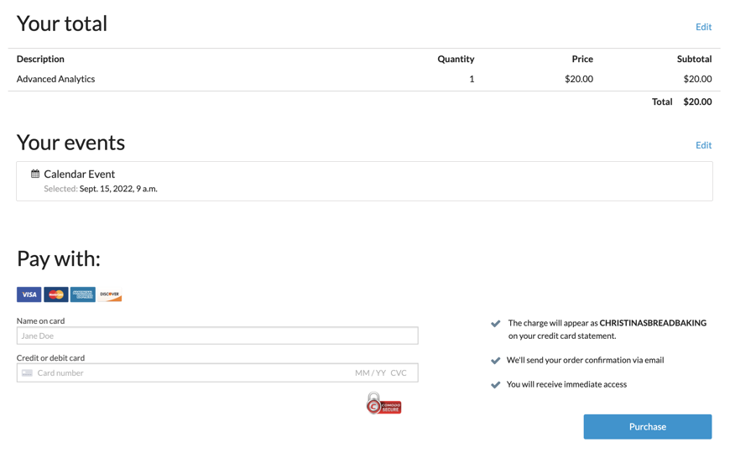
Task: Click the checkmark beside the credit card statement note
Action: tap(496, 324)
